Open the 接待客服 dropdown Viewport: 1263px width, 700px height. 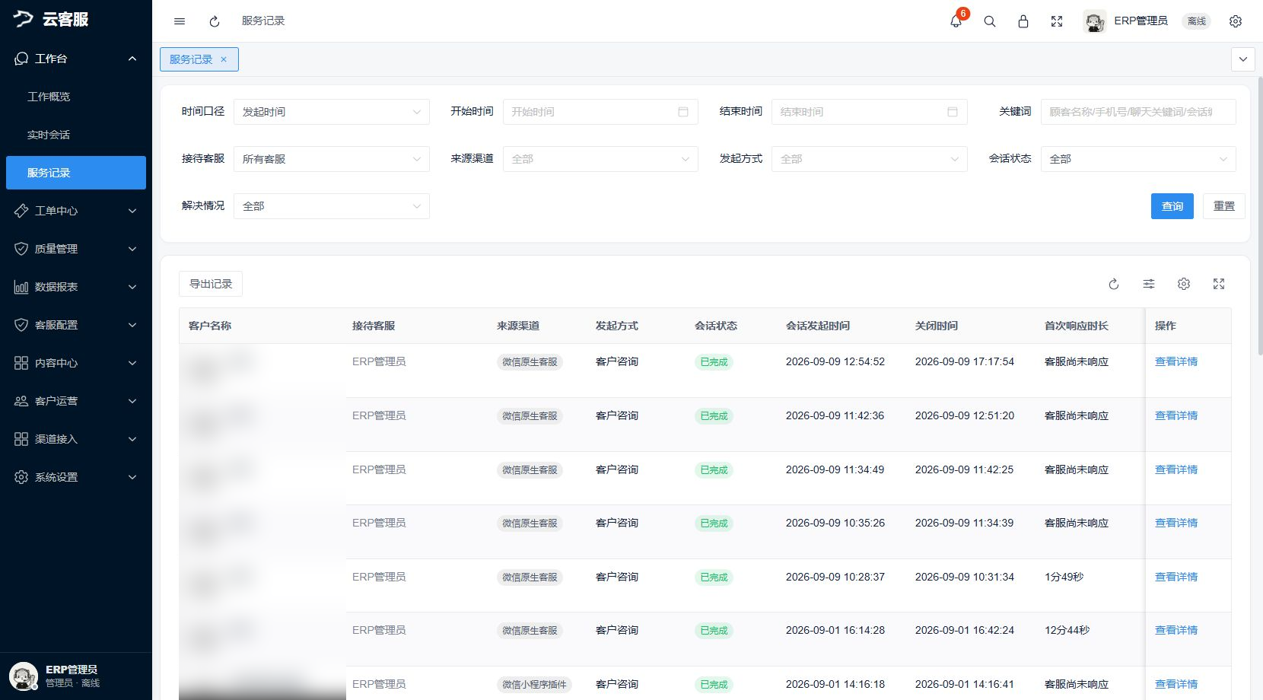click(332, 159)
